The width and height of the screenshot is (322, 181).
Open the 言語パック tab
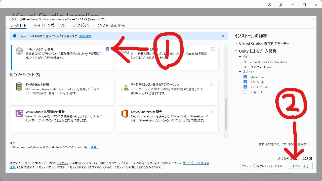click(81, 25)
